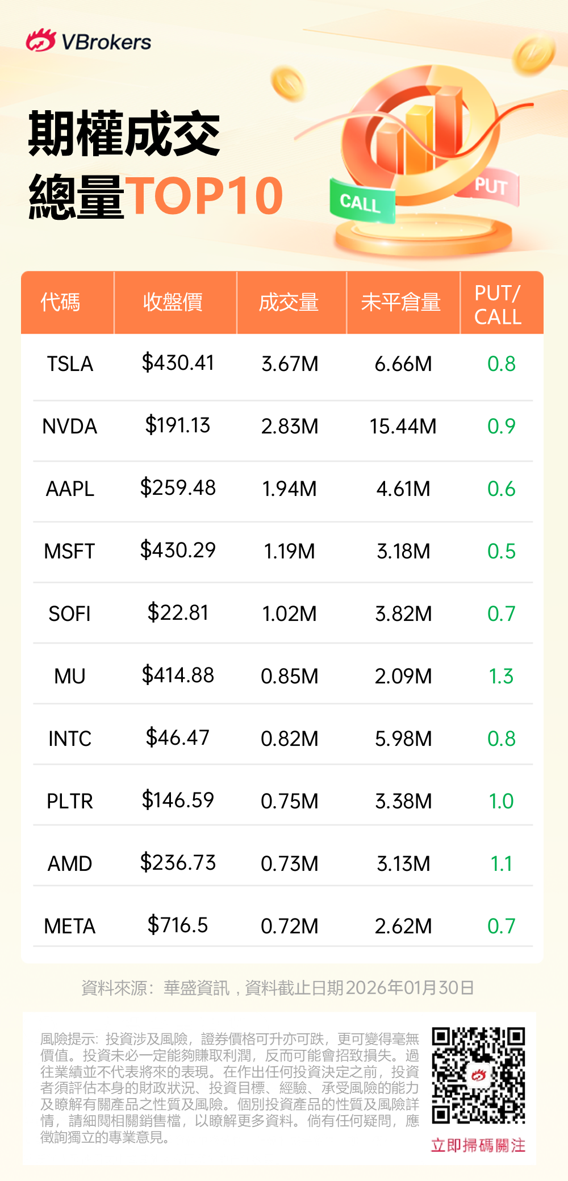Click the green CALL badge graphic
Viewport: 568px width, 1181px height.
[362, 202]
